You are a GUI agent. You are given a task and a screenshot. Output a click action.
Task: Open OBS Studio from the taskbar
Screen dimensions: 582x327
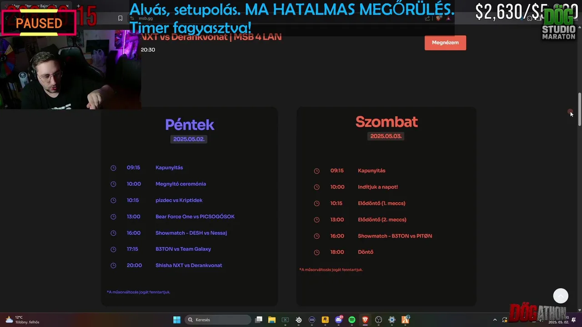coord(378,320)
